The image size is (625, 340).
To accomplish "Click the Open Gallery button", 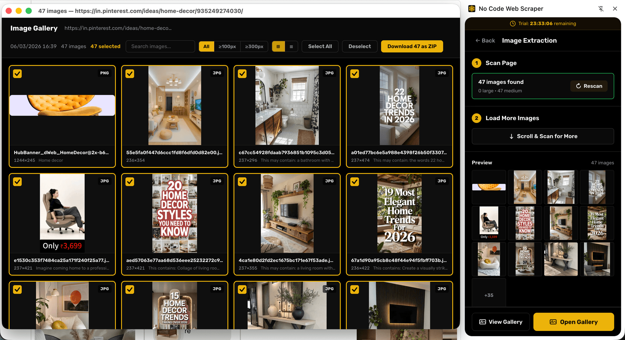I will coord(574,322).
